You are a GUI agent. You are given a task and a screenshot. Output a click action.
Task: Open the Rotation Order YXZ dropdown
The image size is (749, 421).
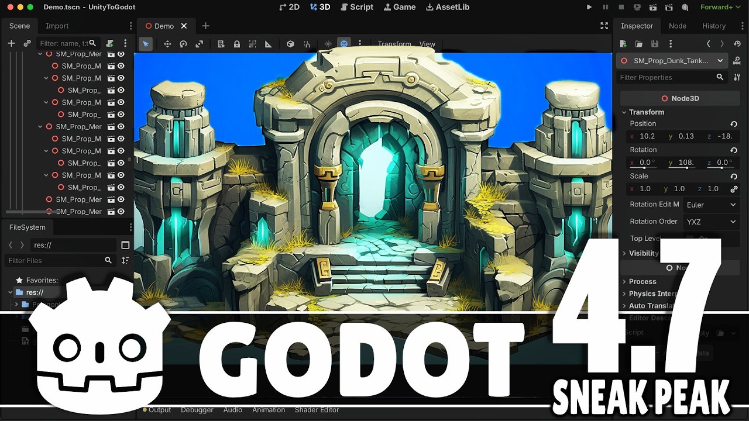point(711,222)
